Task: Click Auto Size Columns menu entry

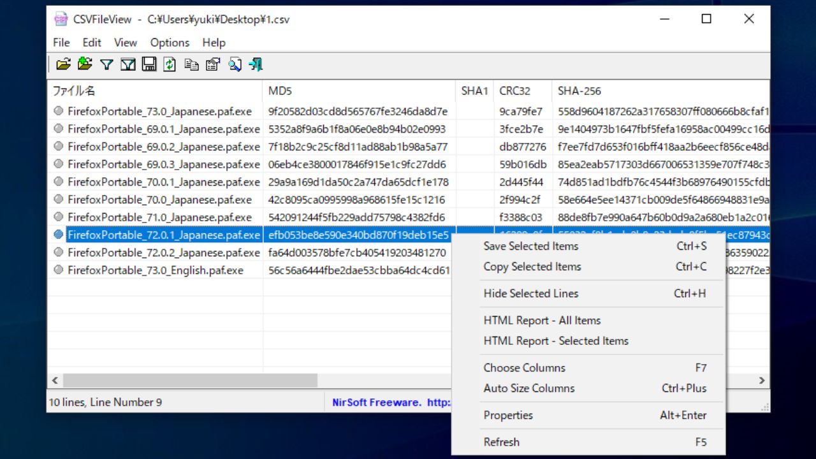Action: (588, 388)
